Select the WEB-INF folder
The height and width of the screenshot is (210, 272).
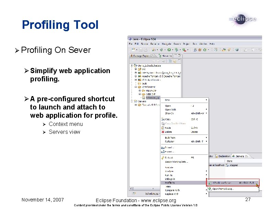click(x=149, y=94)
